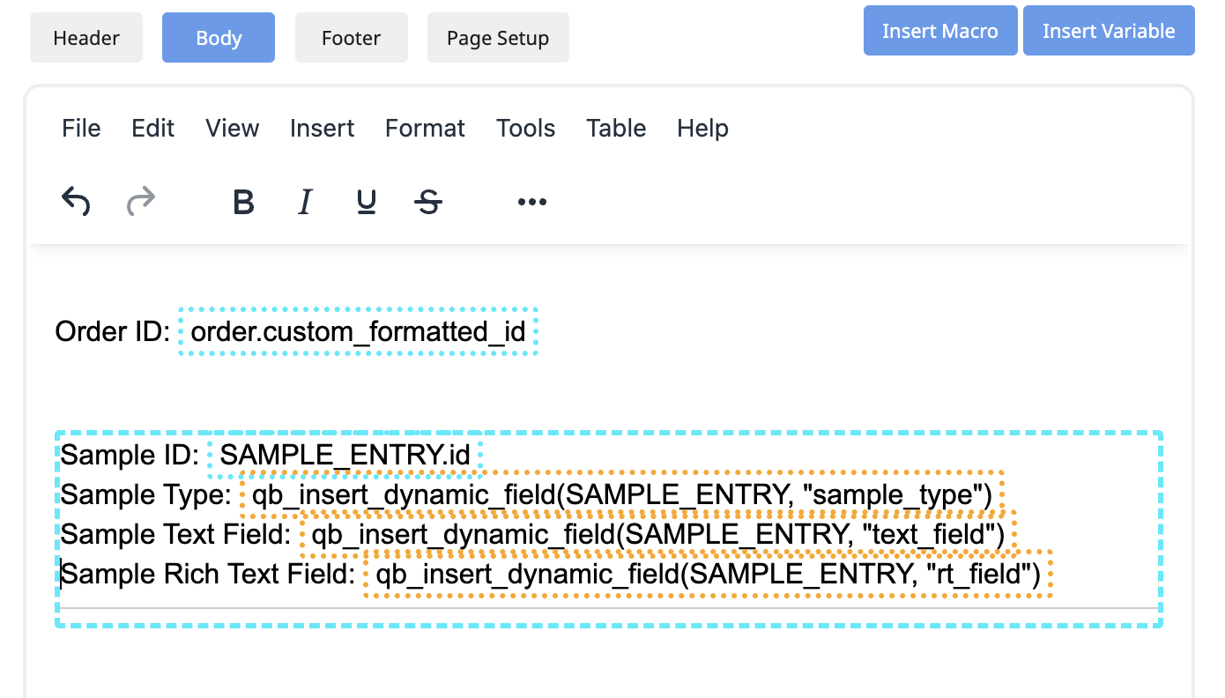Toggle strikethrough formatting
This screenshot has height=698, width=1225.
(x=428, y=202)
